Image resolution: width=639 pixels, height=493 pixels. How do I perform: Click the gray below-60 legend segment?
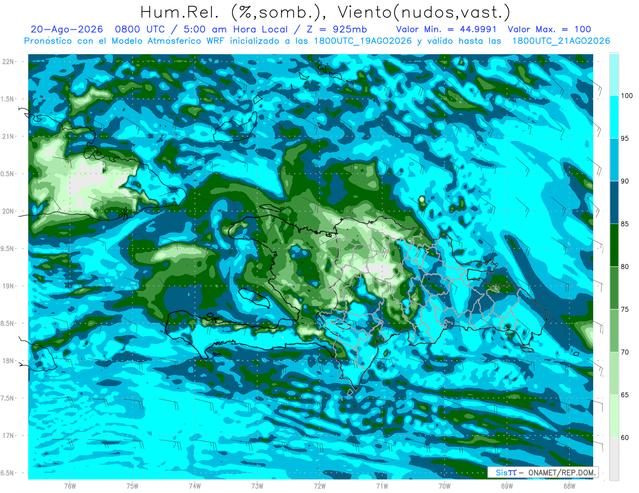coord(614,459)
